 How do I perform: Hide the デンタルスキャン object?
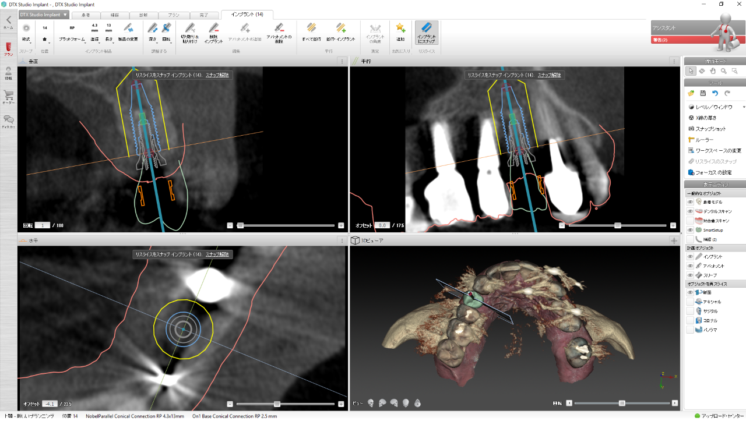pos(690,211)
